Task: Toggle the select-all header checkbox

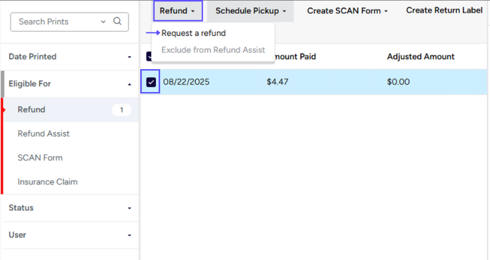Action: pyautogui.click(x=149, y=57)
